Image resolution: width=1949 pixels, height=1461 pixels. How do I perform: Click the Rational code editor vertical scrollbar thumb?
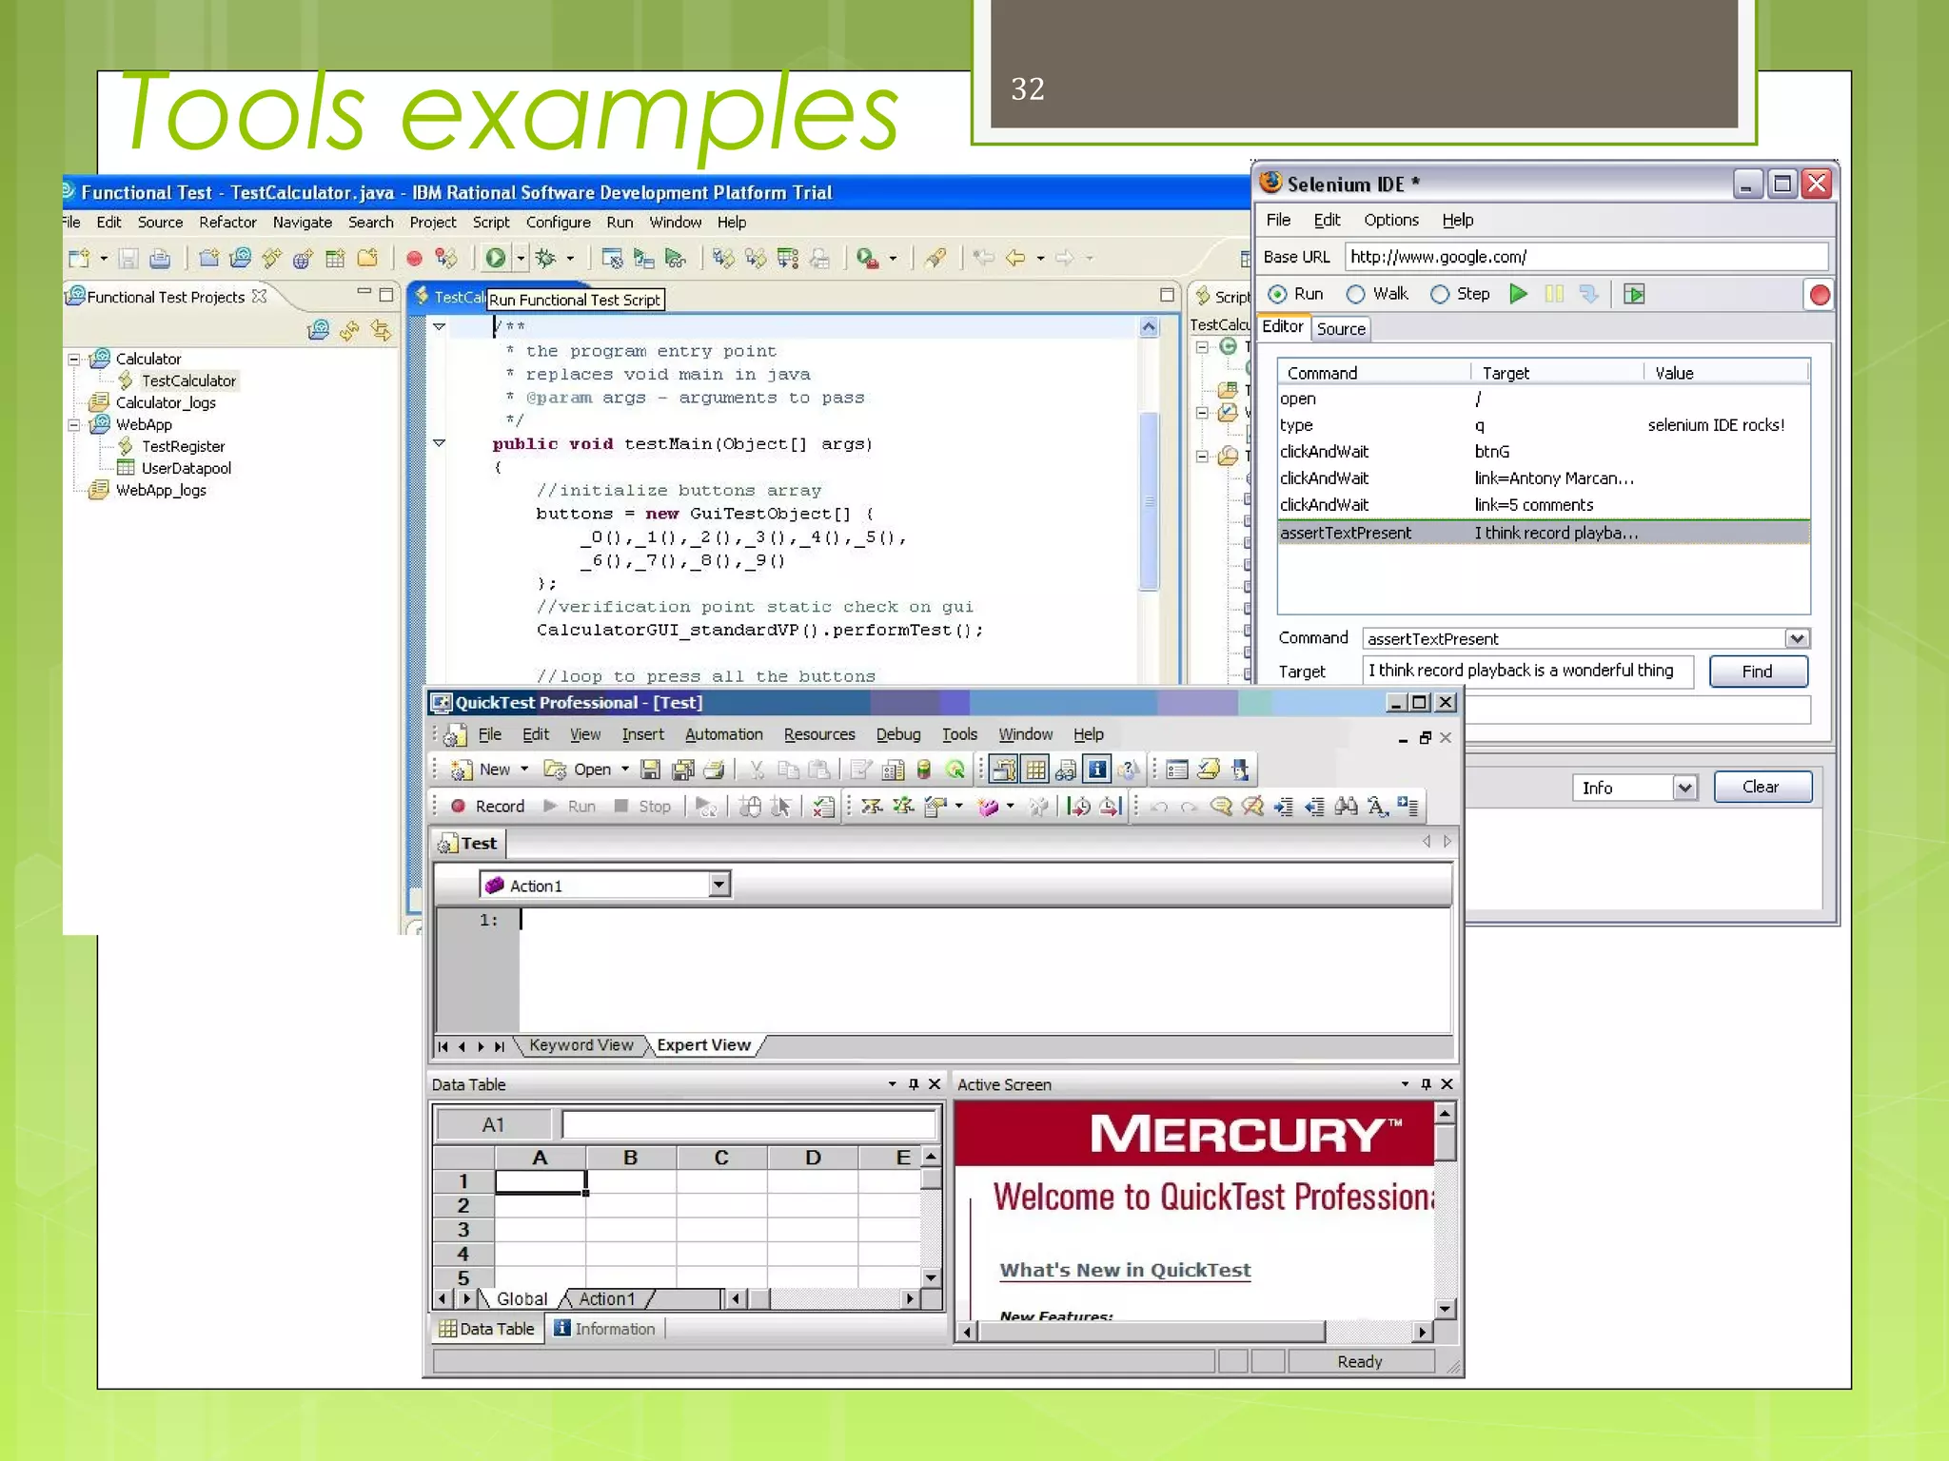pyautogui.click(x=1149, y=500)
